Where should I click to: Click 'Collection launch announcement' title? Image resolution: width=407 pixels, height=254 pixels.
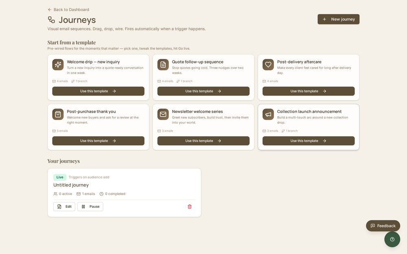pos(309,112)
